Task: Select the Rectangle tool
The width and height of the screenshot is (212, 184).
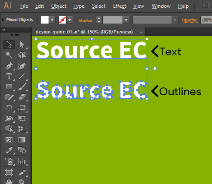Action: click(x=9, y=87)
